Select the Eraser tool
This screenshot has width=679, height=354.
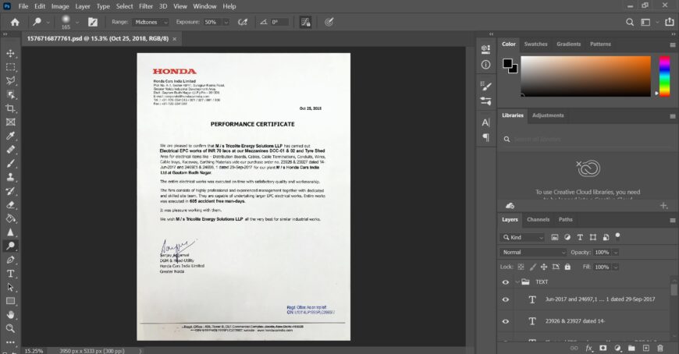10,205
